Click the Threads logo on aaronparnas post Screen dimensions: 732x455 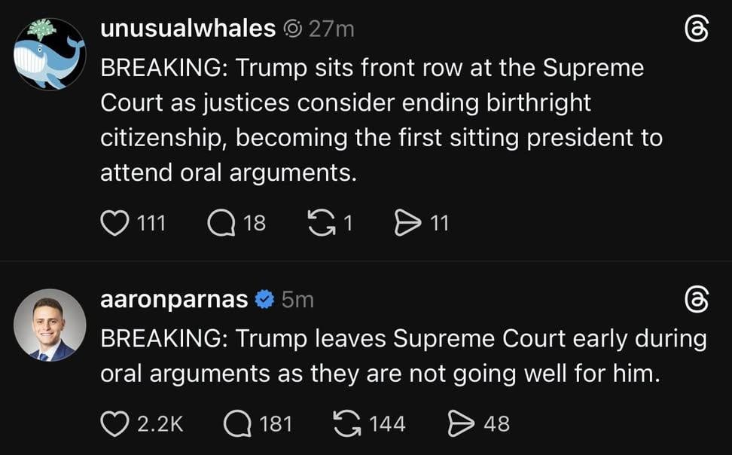coord(697,300)
